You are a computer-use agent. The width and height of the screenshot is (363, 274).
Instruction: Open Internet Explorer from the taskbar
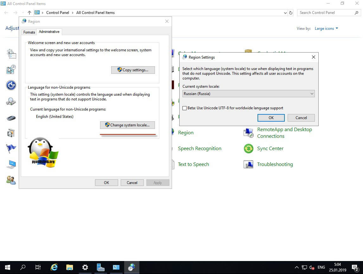54,267
